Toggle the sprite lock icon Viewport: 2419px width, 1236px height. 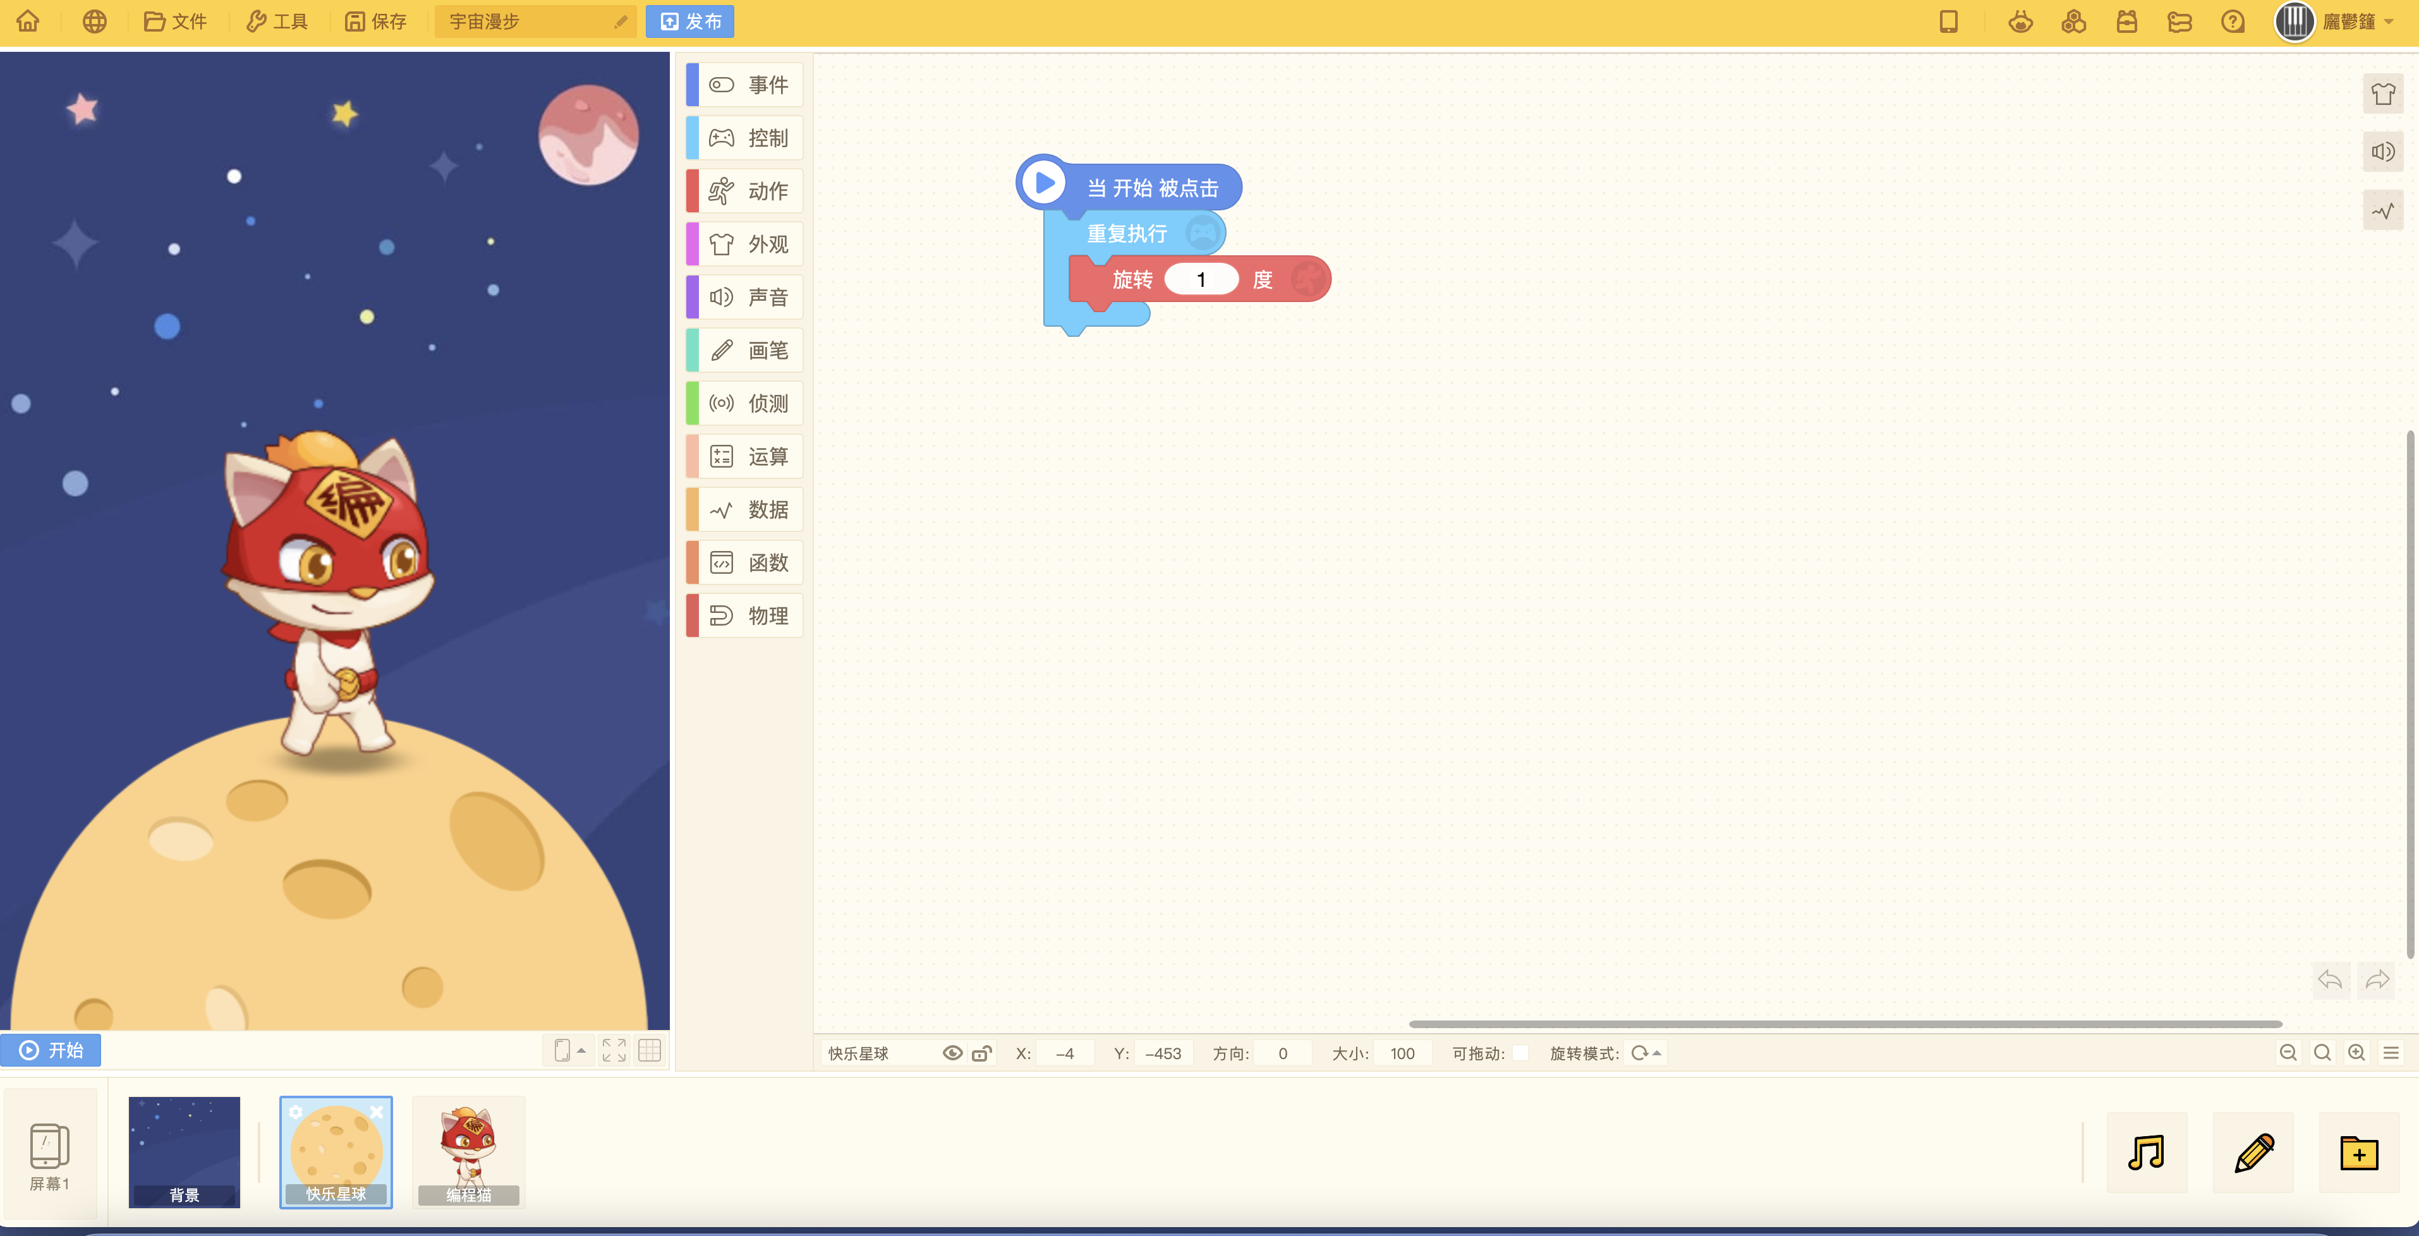pyautogui.click(x=982, y=1053)
